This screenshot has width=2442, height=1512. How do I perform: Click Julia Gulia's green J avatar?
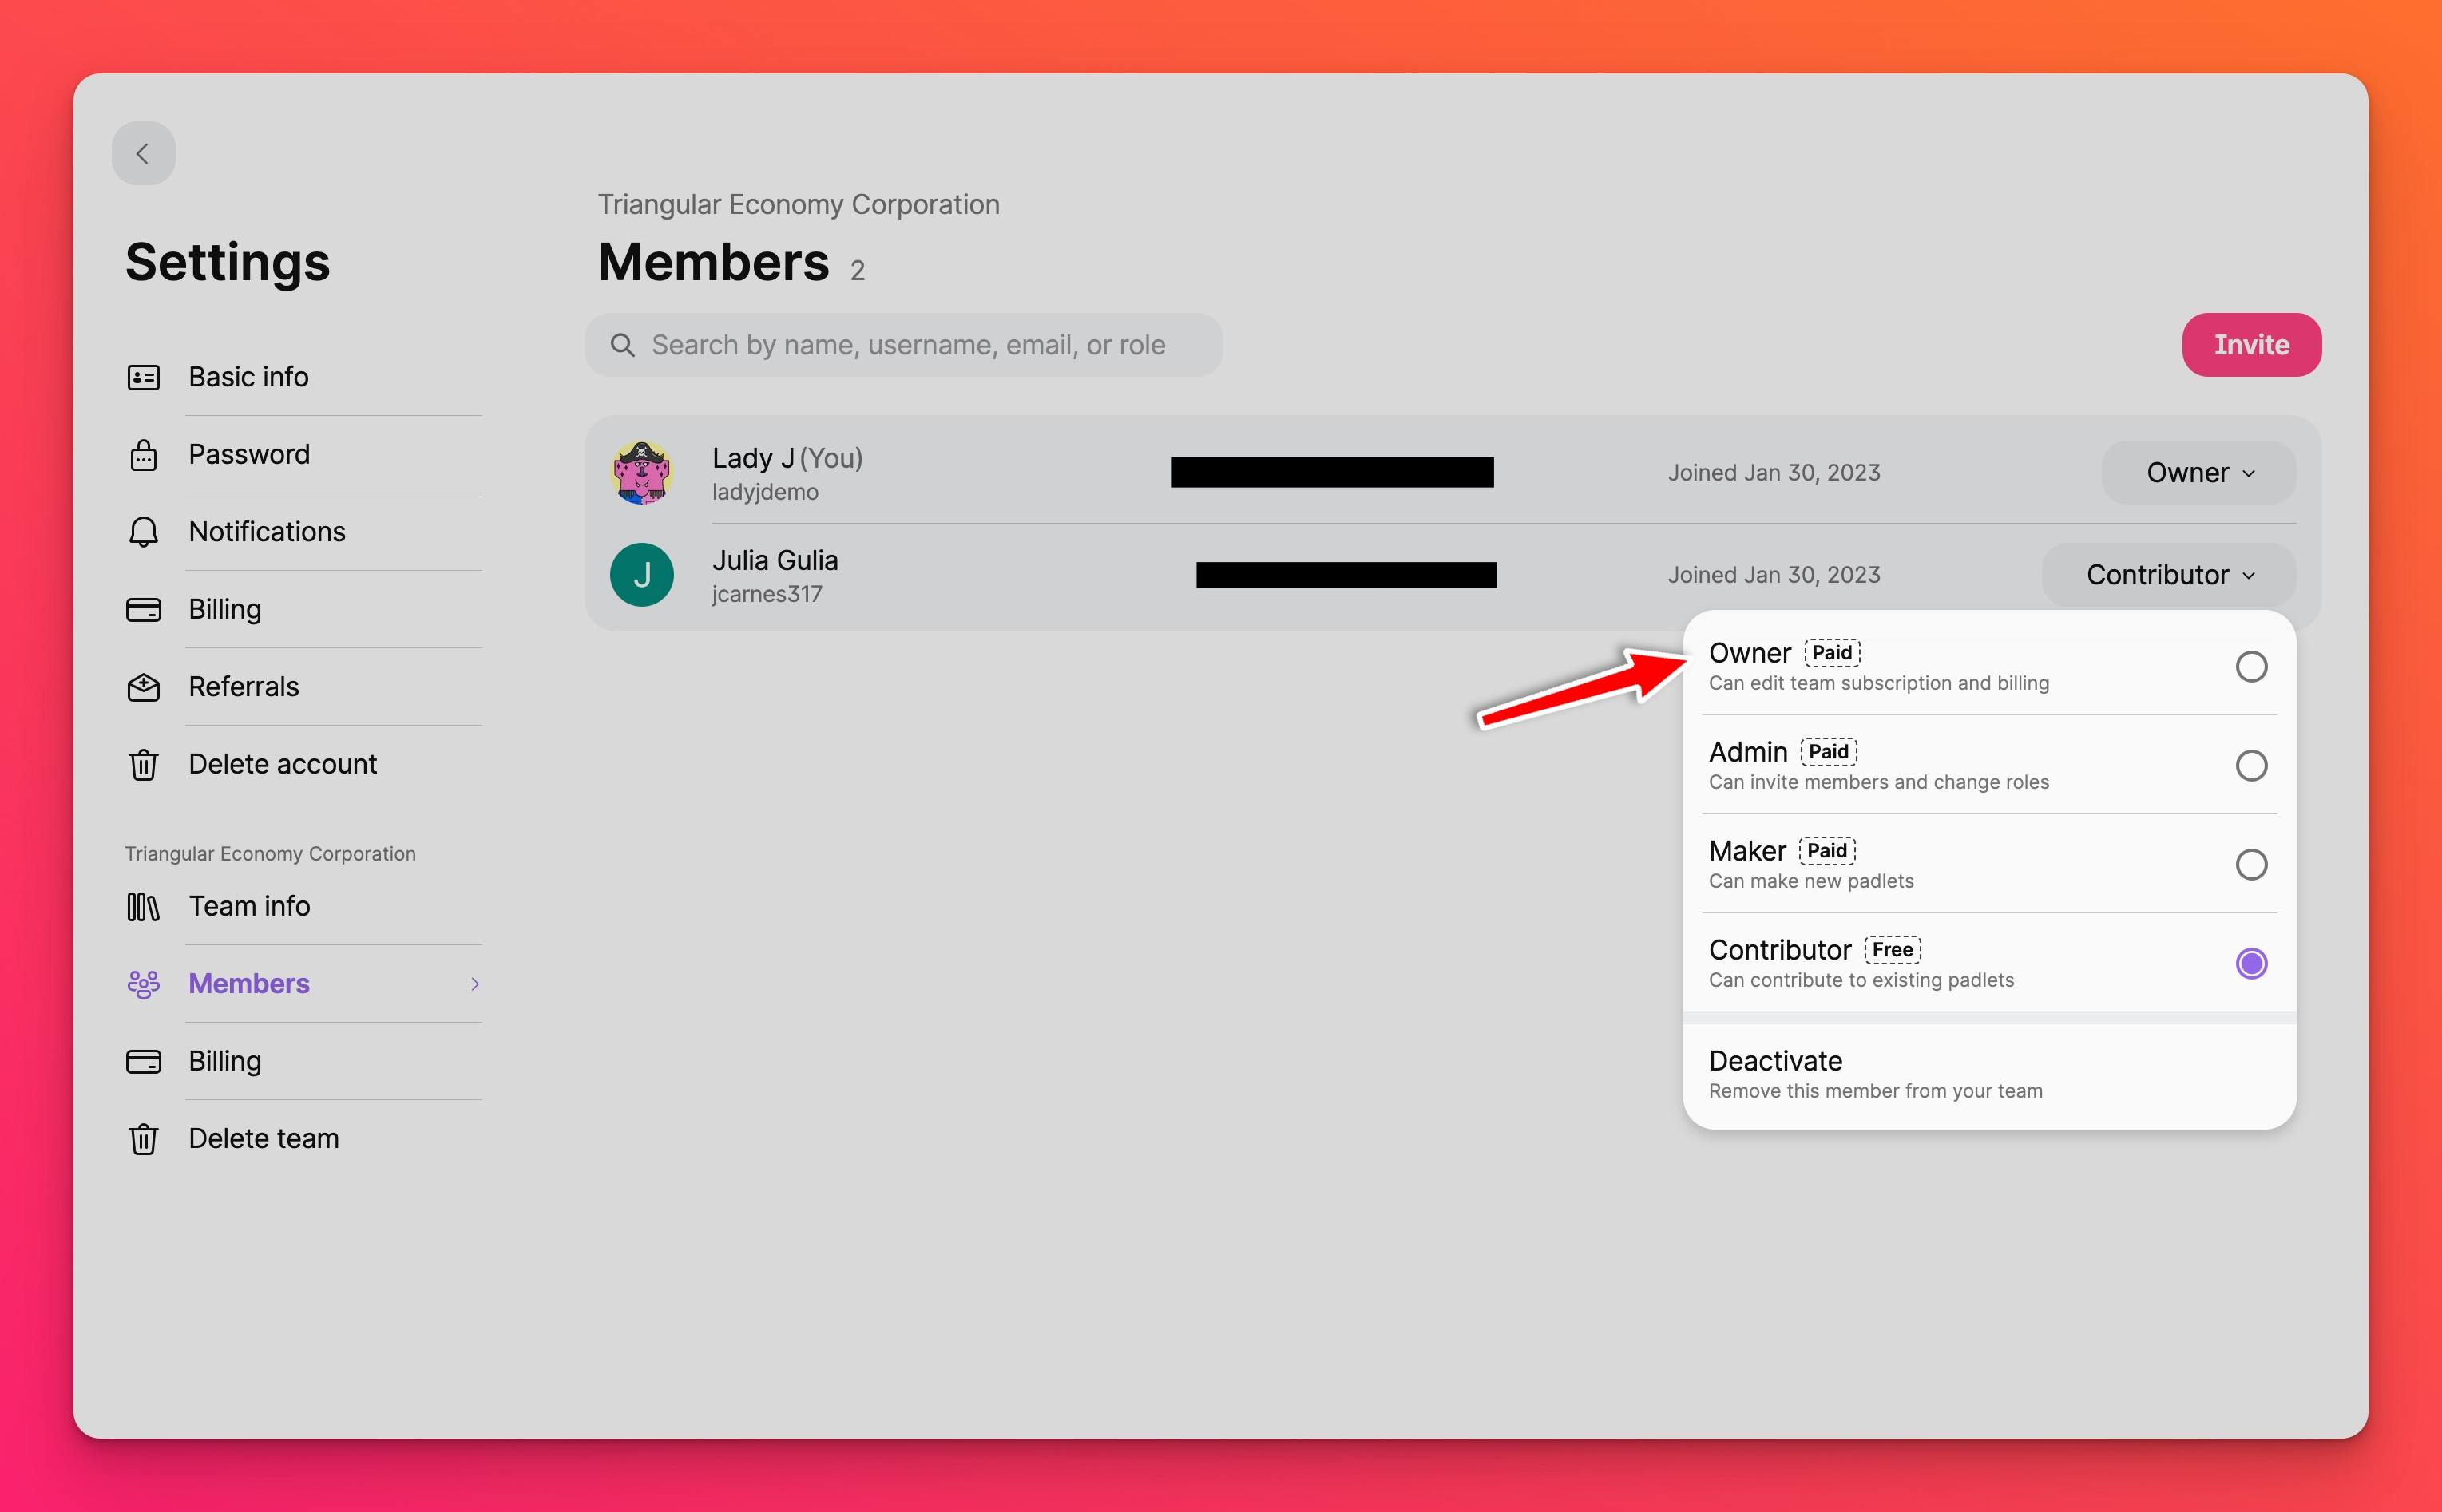click(642, 575)
